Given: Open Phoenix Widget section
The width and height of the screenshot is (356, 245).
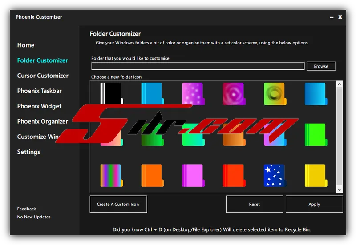Looking at the screenshot, I should [x=39, y=106].
